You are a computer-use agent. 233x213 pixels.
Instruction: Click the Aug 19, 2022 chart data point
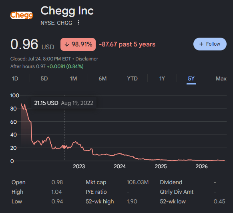pyautogui.click(x=64, y=147)
